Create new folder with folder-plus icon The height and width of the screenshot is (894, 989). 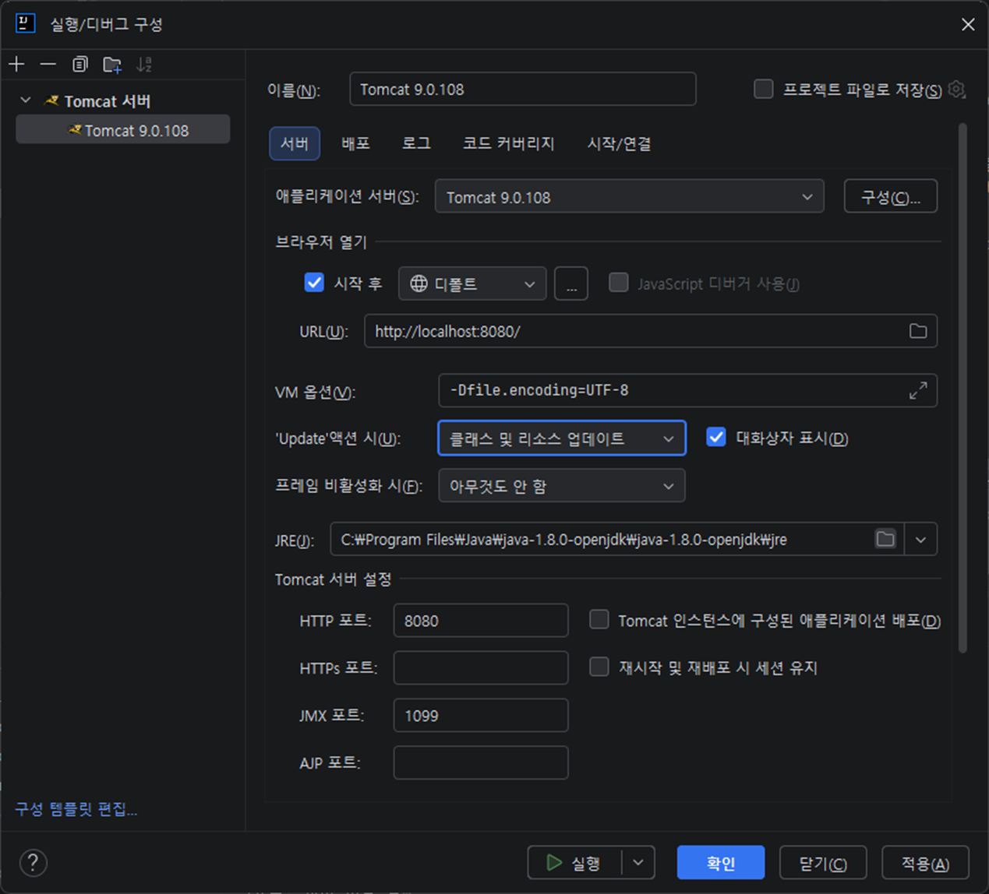(112, 64)
